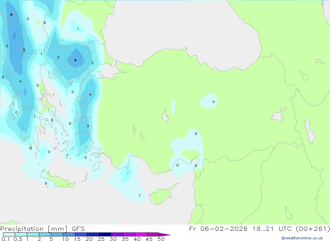Click the legend label '10'
Viewport: 330px width, 241px height.
[x=65, y=239]
